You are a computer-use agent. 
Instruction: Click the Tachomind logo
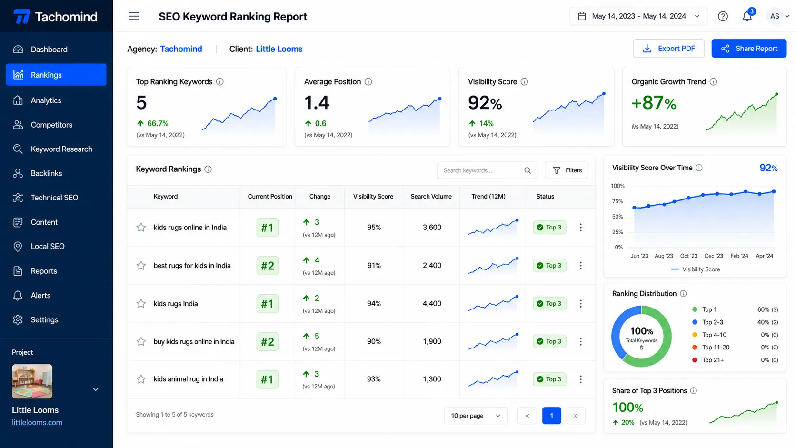pos(56,17)
